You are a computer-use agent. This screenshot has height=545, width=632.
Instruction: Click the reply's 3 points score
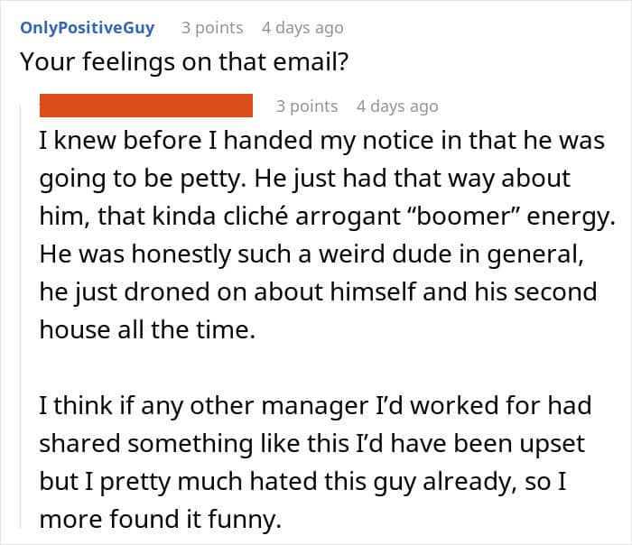tap(307, 106)
